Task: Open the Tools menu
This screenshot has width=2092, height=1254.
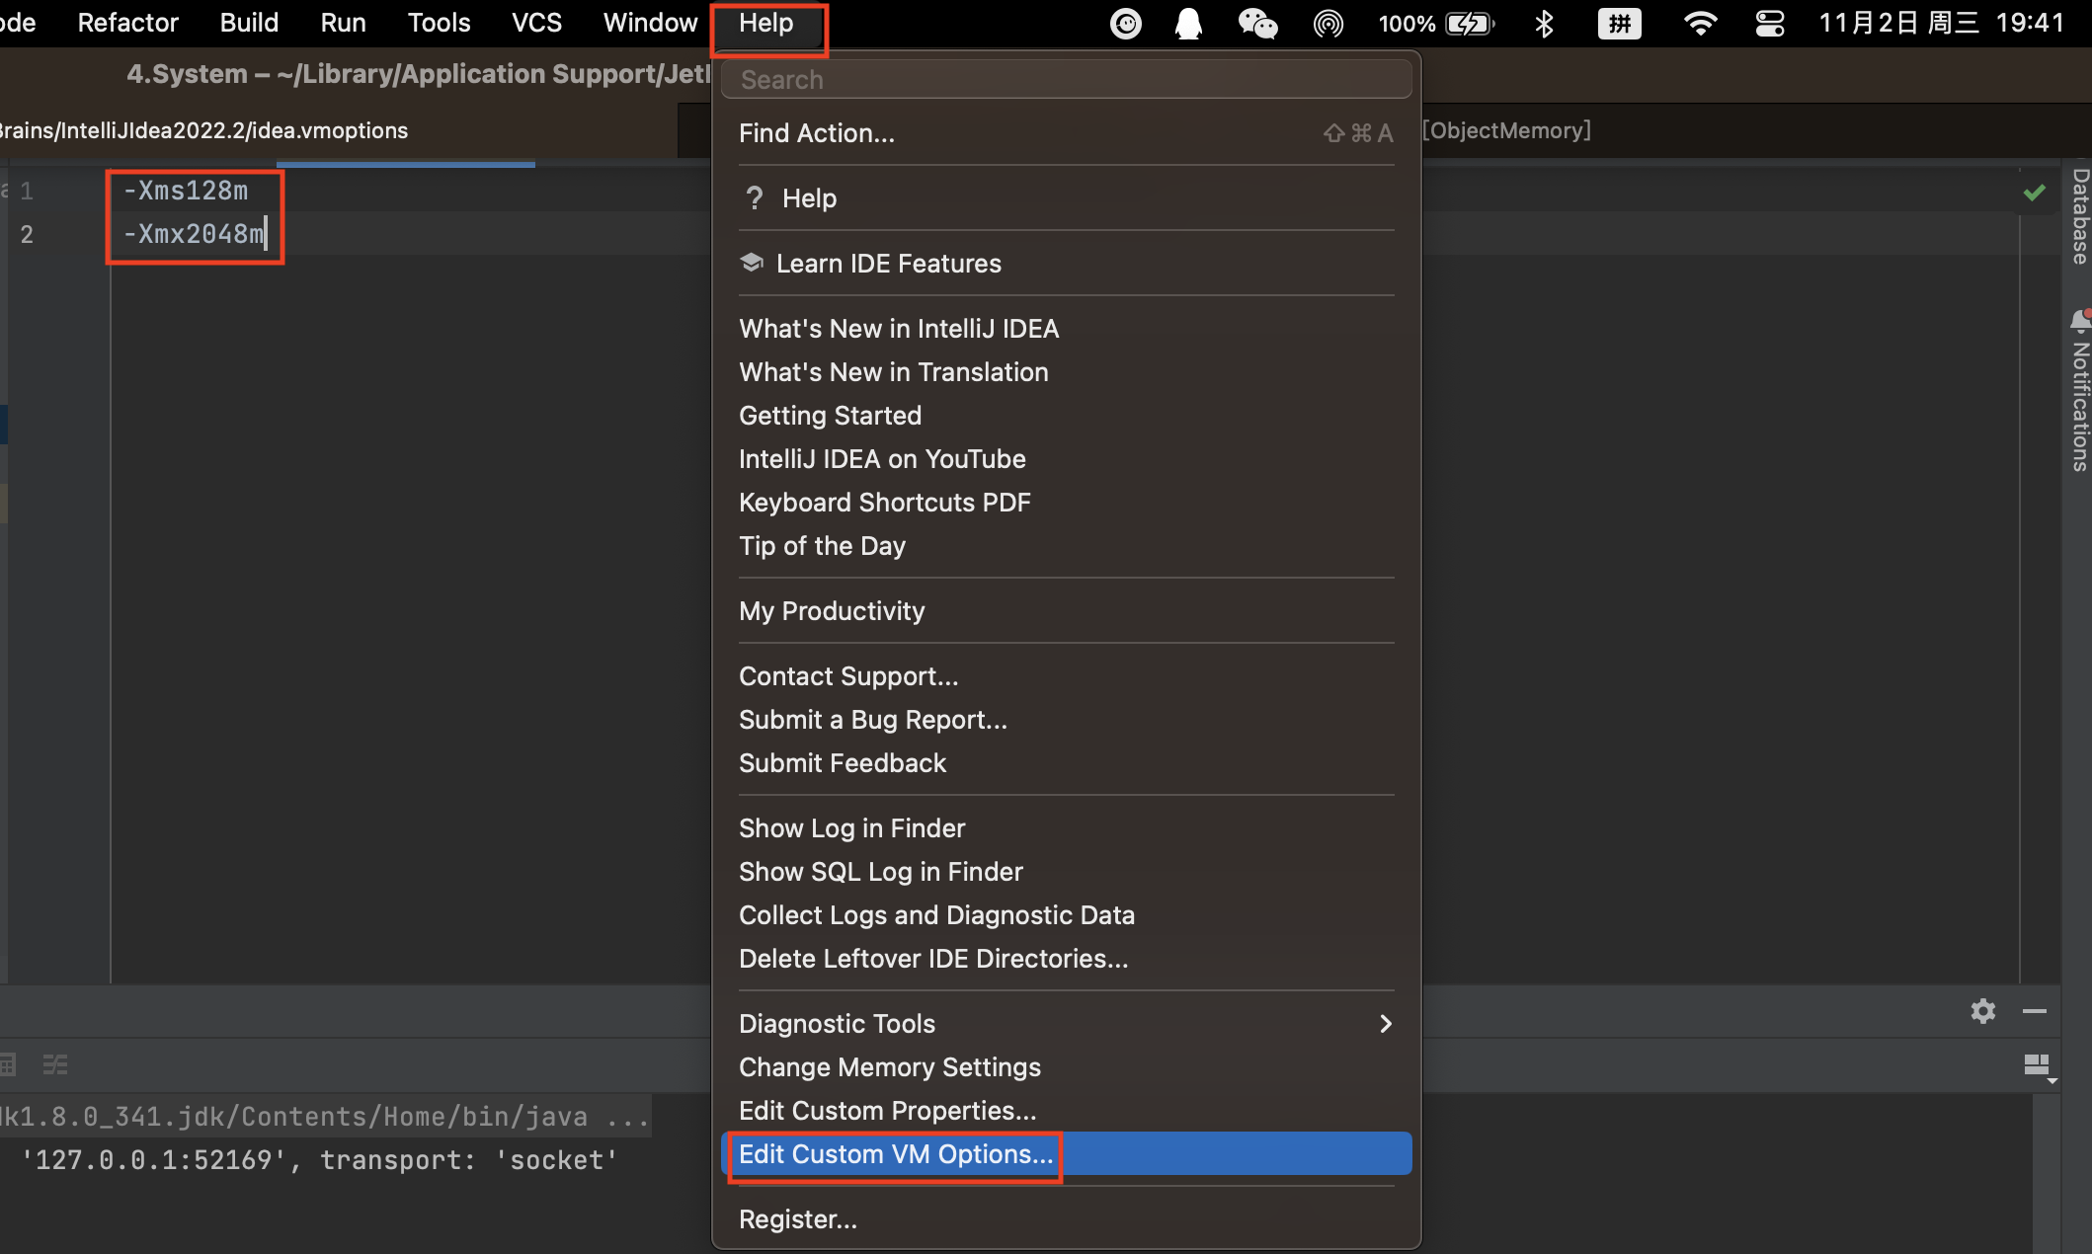Action: pyautogui.click(x=439, y=23)
